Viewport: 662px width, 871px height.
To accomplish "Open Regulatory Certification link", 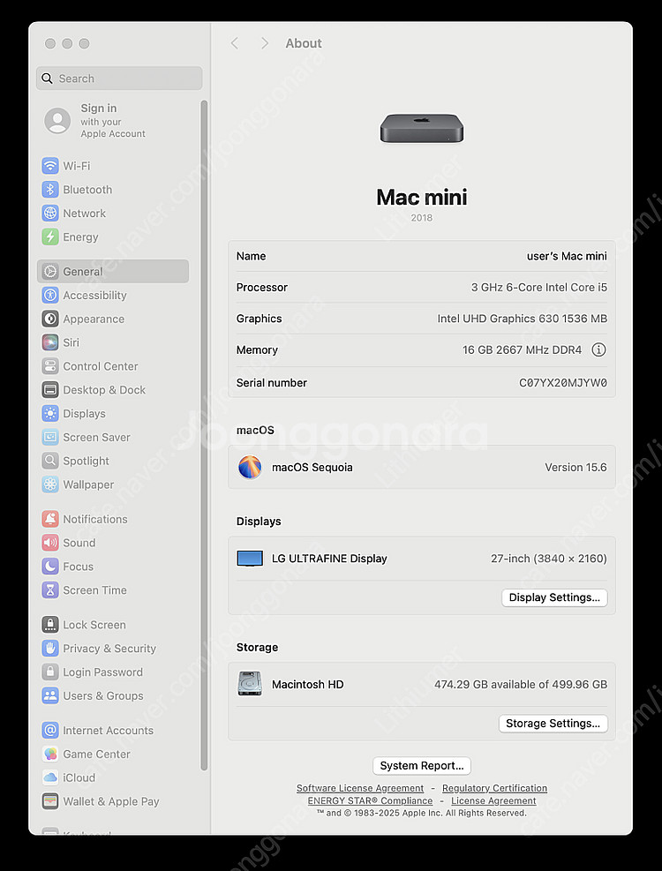I will click(x=494, y=788).
